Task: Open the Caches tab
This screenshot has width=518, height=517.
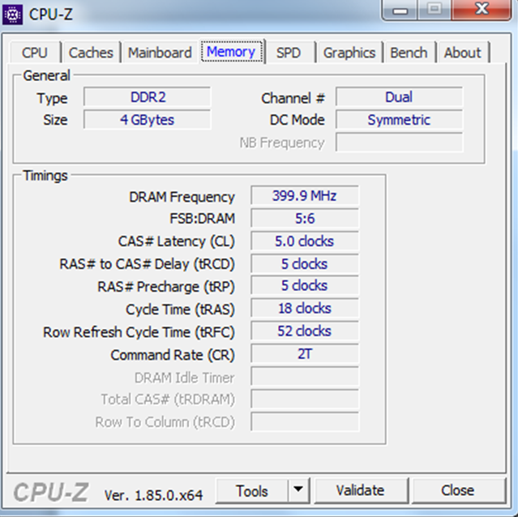Action: (91, 53)
